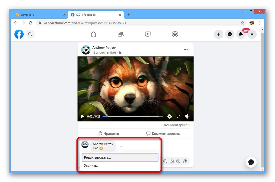The image size is (275, 182).
Task: Click the address bar URL
Action: pos(85,23)
